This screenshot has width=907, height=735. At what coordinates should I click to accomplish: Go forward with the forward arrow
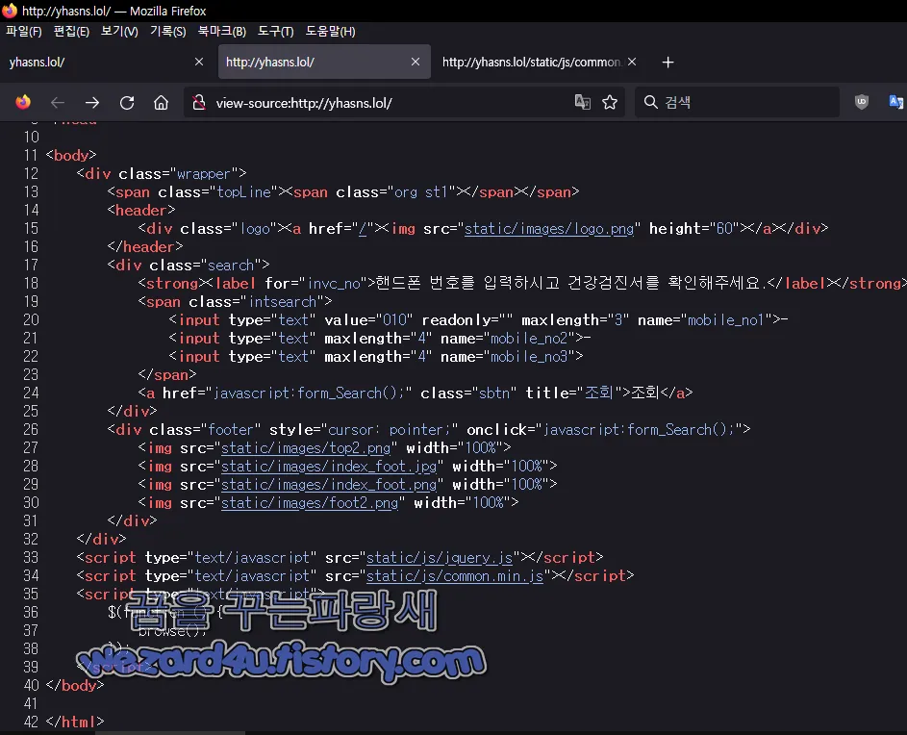point(92,103)
